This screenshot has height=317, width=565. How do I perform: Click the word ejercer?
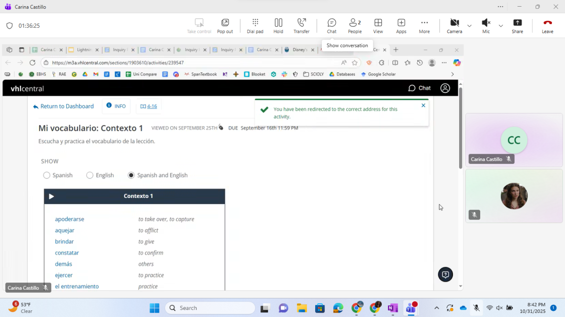click(x=64, y=275)
